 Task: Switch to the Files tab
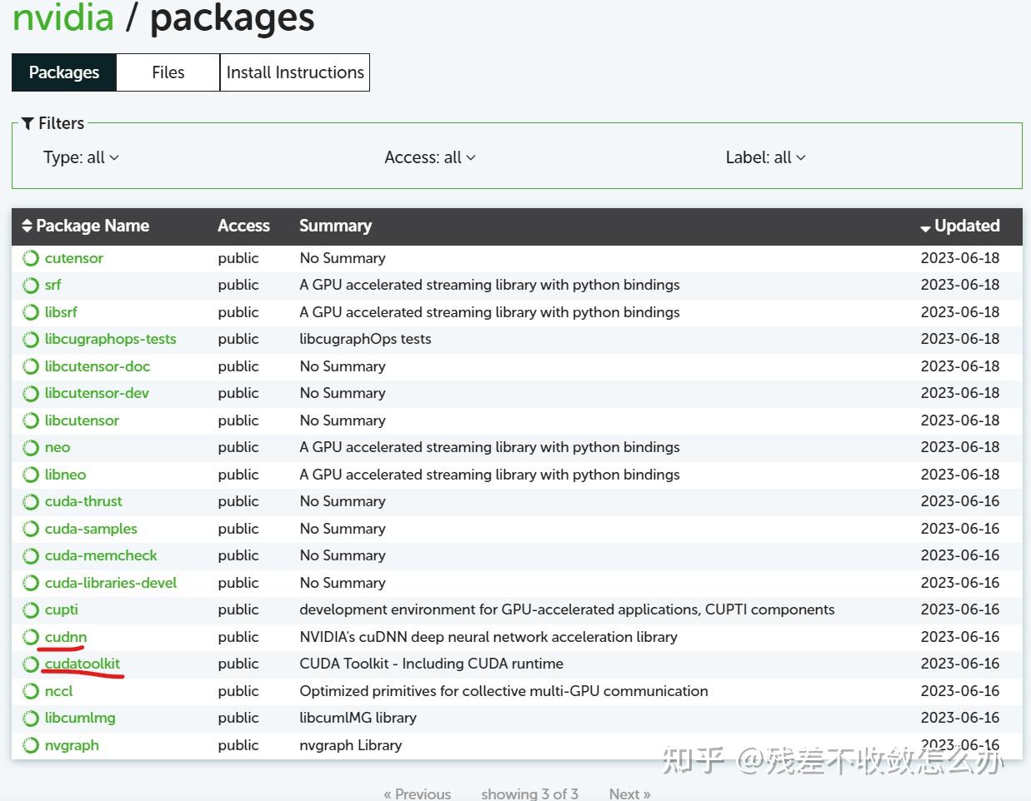pos(168,72)
